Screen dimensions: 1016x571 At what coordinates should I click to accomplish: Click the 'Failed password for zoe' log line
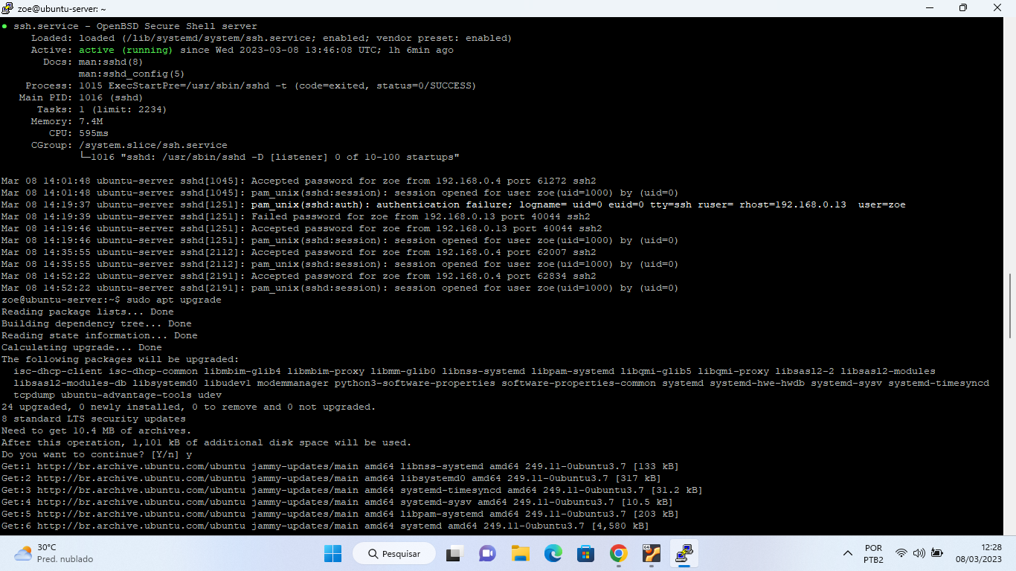pyautogui.click(x=296, y=216)
